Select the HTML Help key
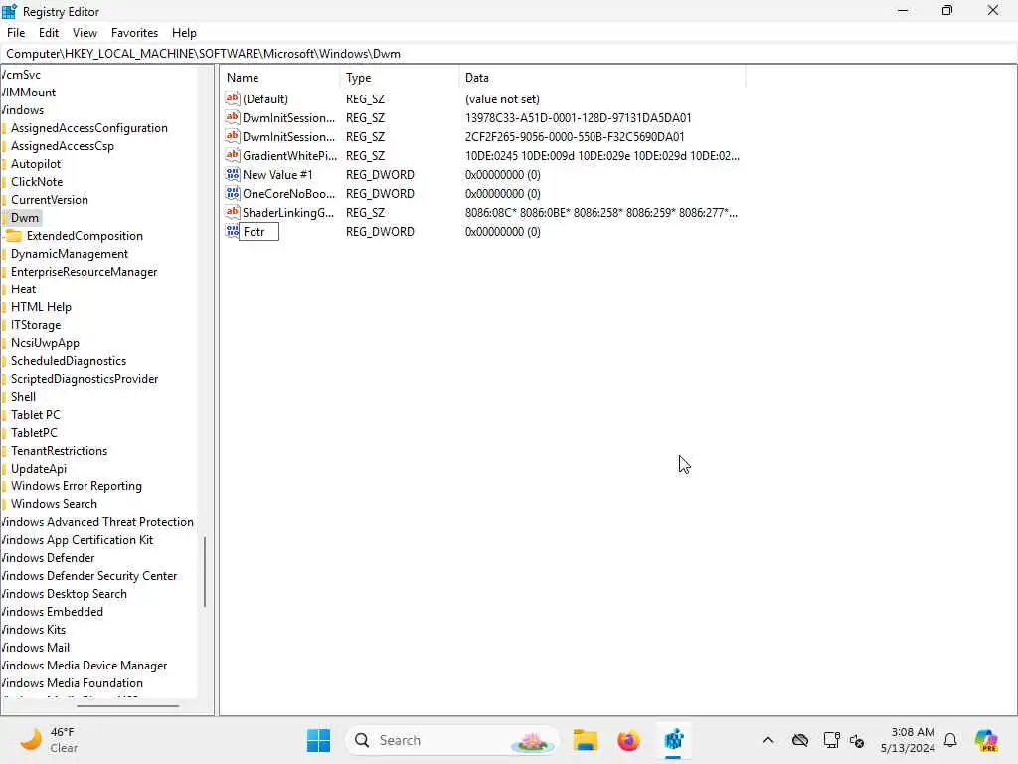This screenshot has width=1018, height=764. (41, 307)
